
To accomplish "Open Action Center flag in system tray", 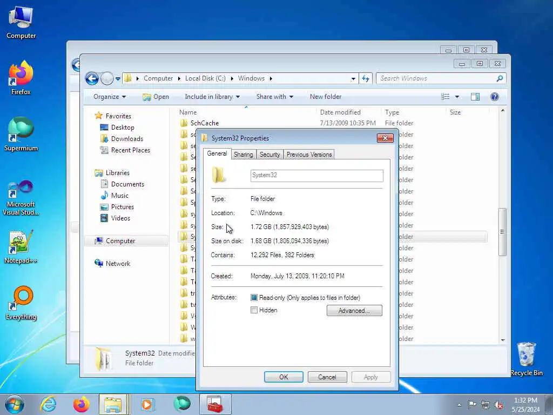I will click(x=472, y=404).
